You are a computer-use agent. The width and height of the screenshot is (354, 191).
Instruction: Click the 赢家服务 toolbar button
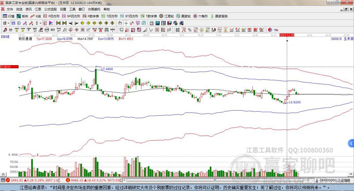[x=219, y=16]
